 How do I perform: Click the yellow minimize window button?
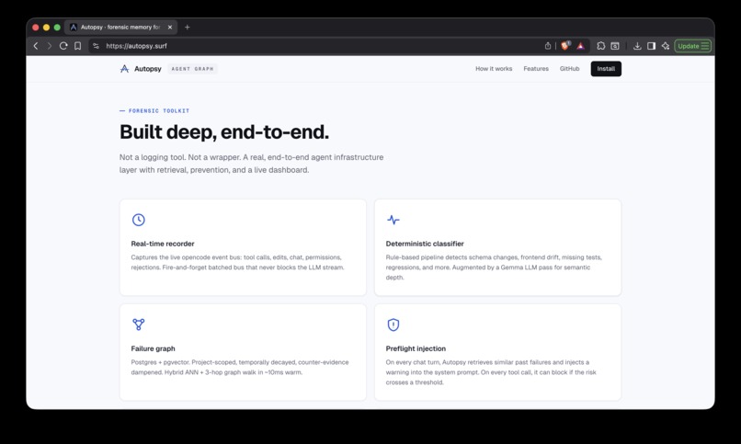coord(46,28)
